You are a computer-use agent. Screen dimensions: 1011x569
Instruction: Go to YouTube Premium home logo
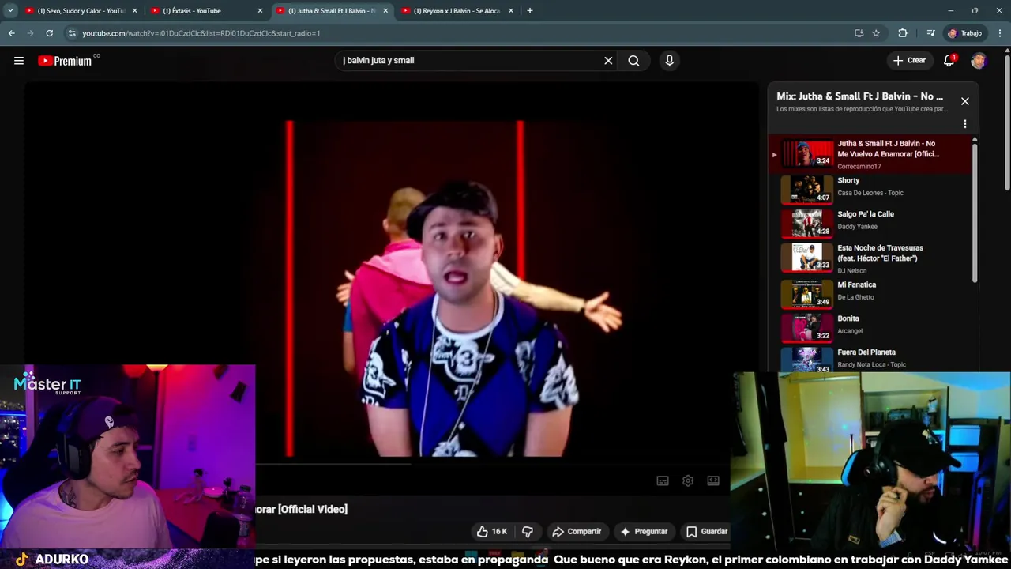[x=65, y=61]
